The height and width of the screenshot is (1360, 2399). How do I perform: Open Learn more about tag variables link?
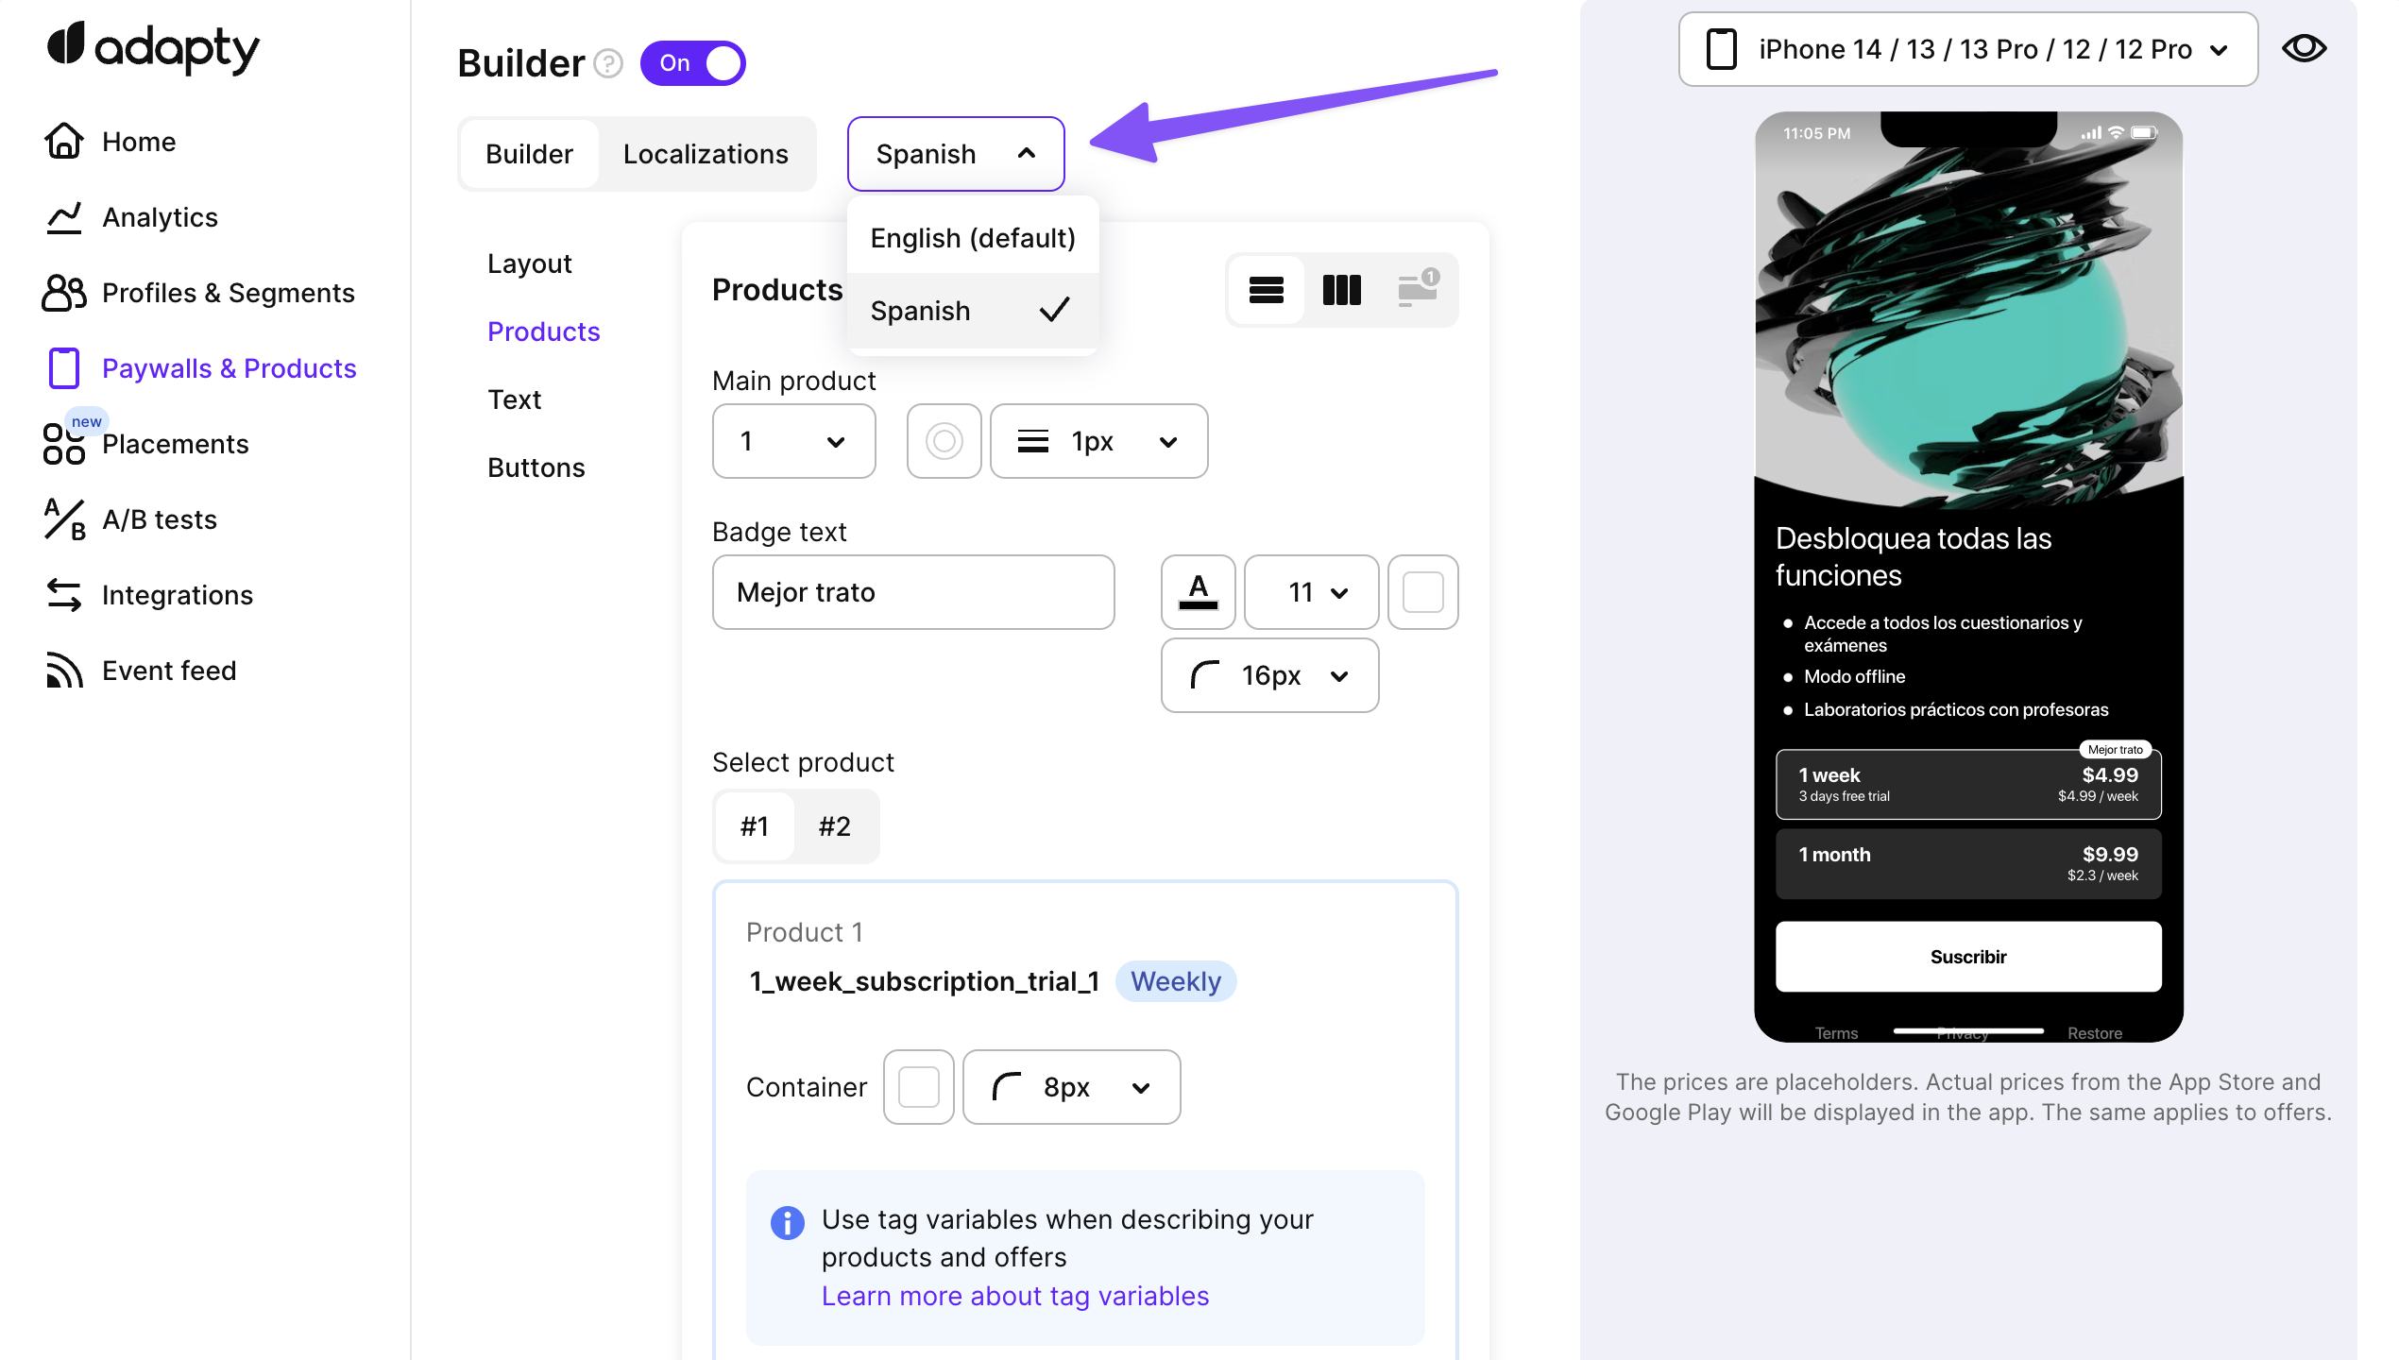click(1014, 1296)
